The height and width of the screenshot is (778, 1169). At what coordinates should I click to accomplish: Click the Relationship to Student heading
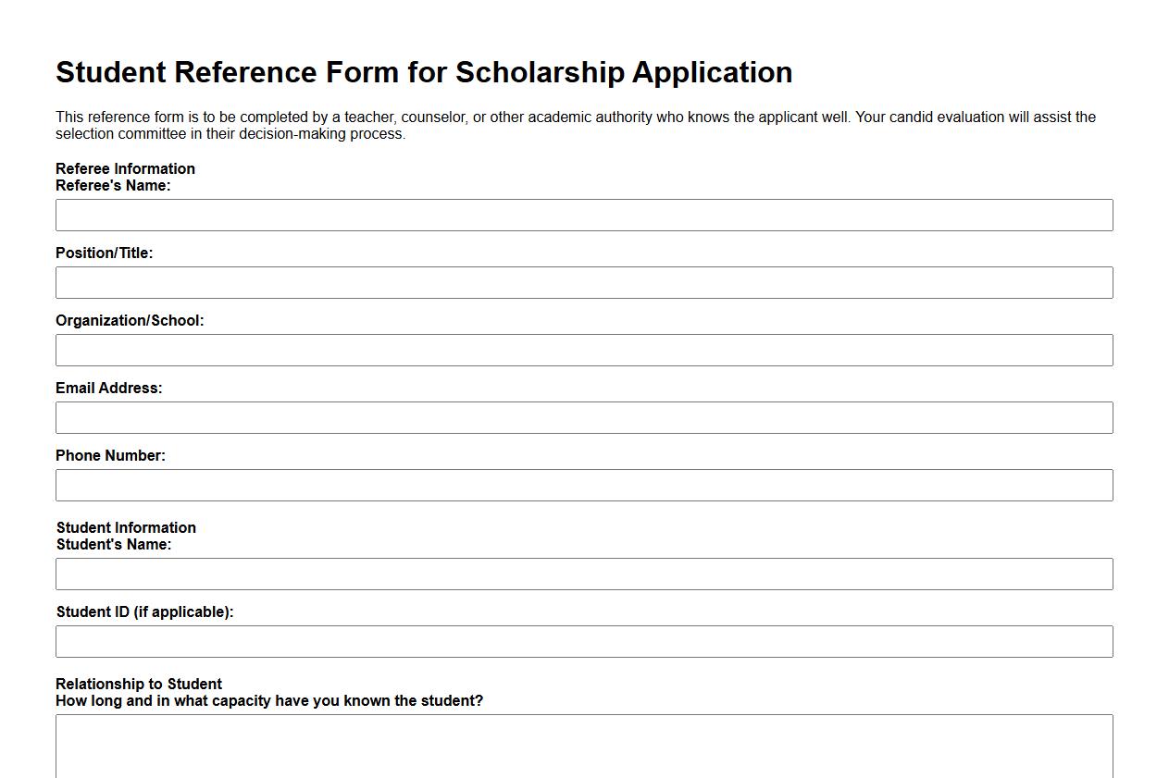(x=138, y=684)
